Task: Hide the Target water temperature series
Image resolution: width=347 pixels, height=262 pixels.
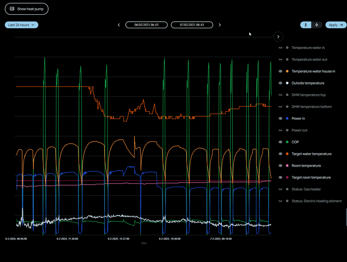Action: pyautogui.click(x=280, y=154)
